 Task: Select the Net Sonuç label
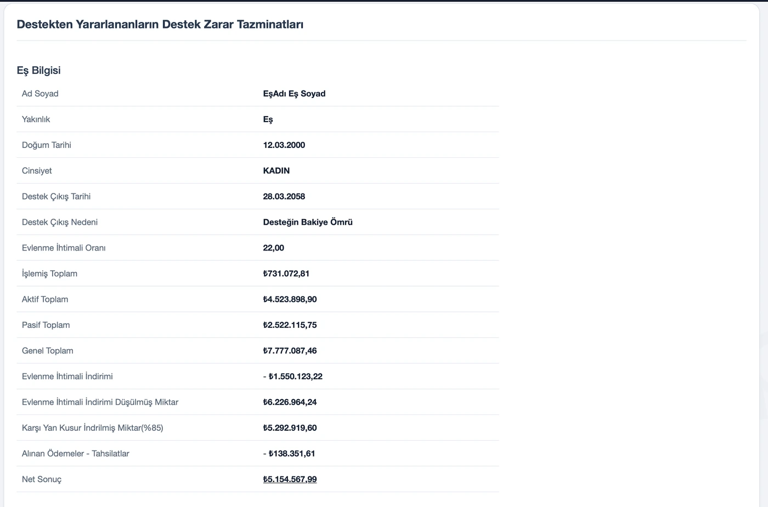42,480
